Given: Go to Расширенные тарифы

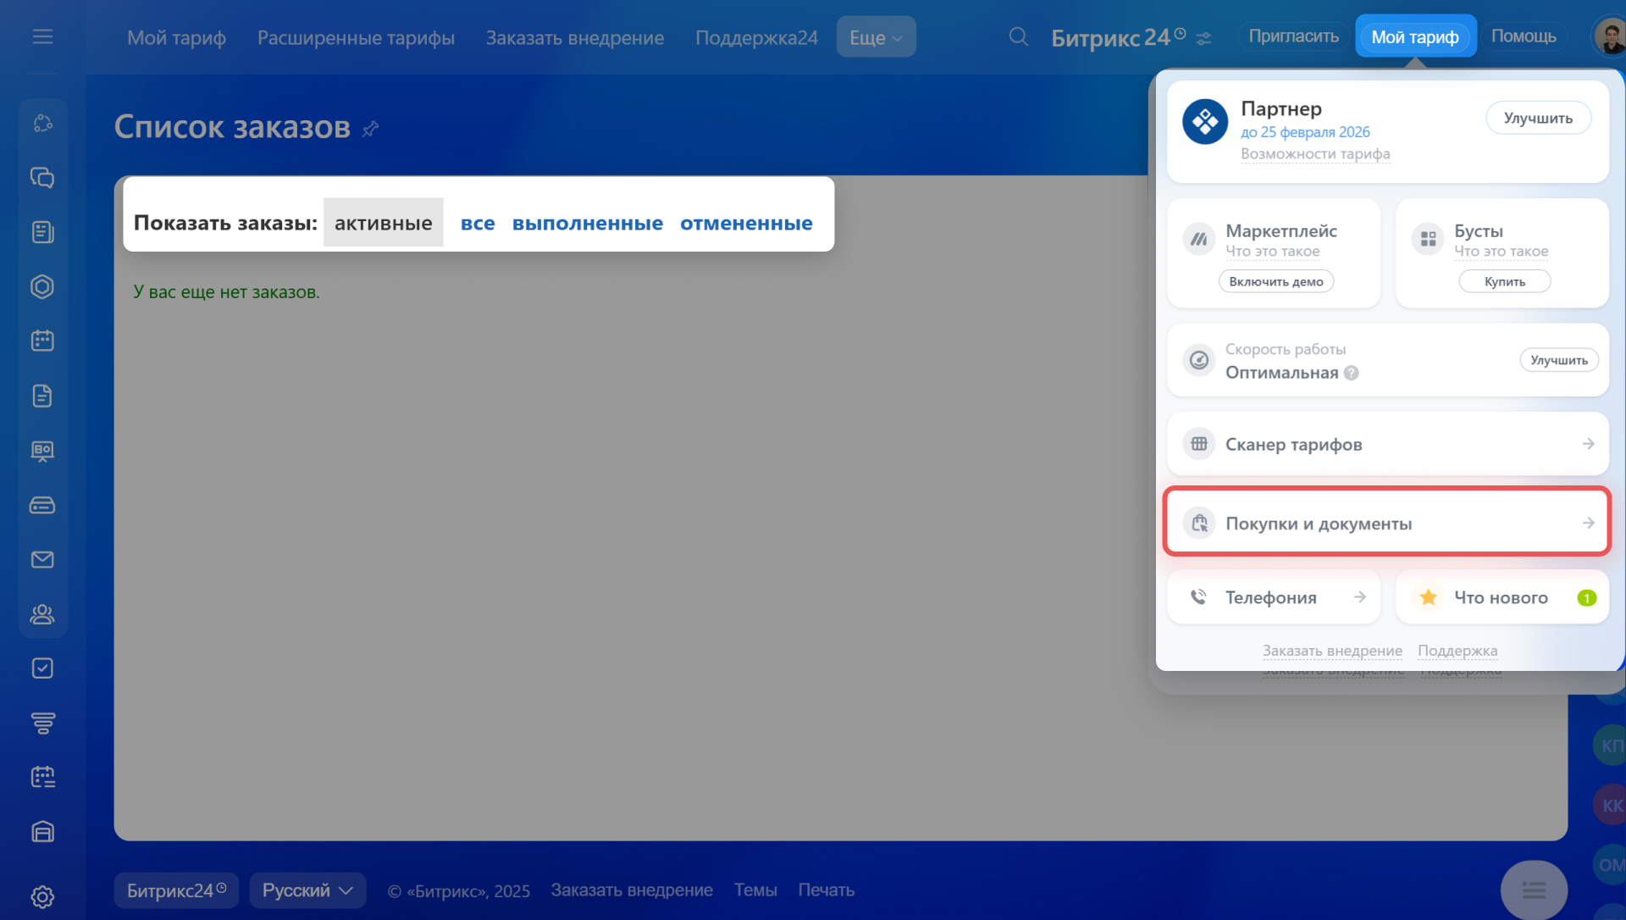Looking at the screenshot, I should (356, 37).
